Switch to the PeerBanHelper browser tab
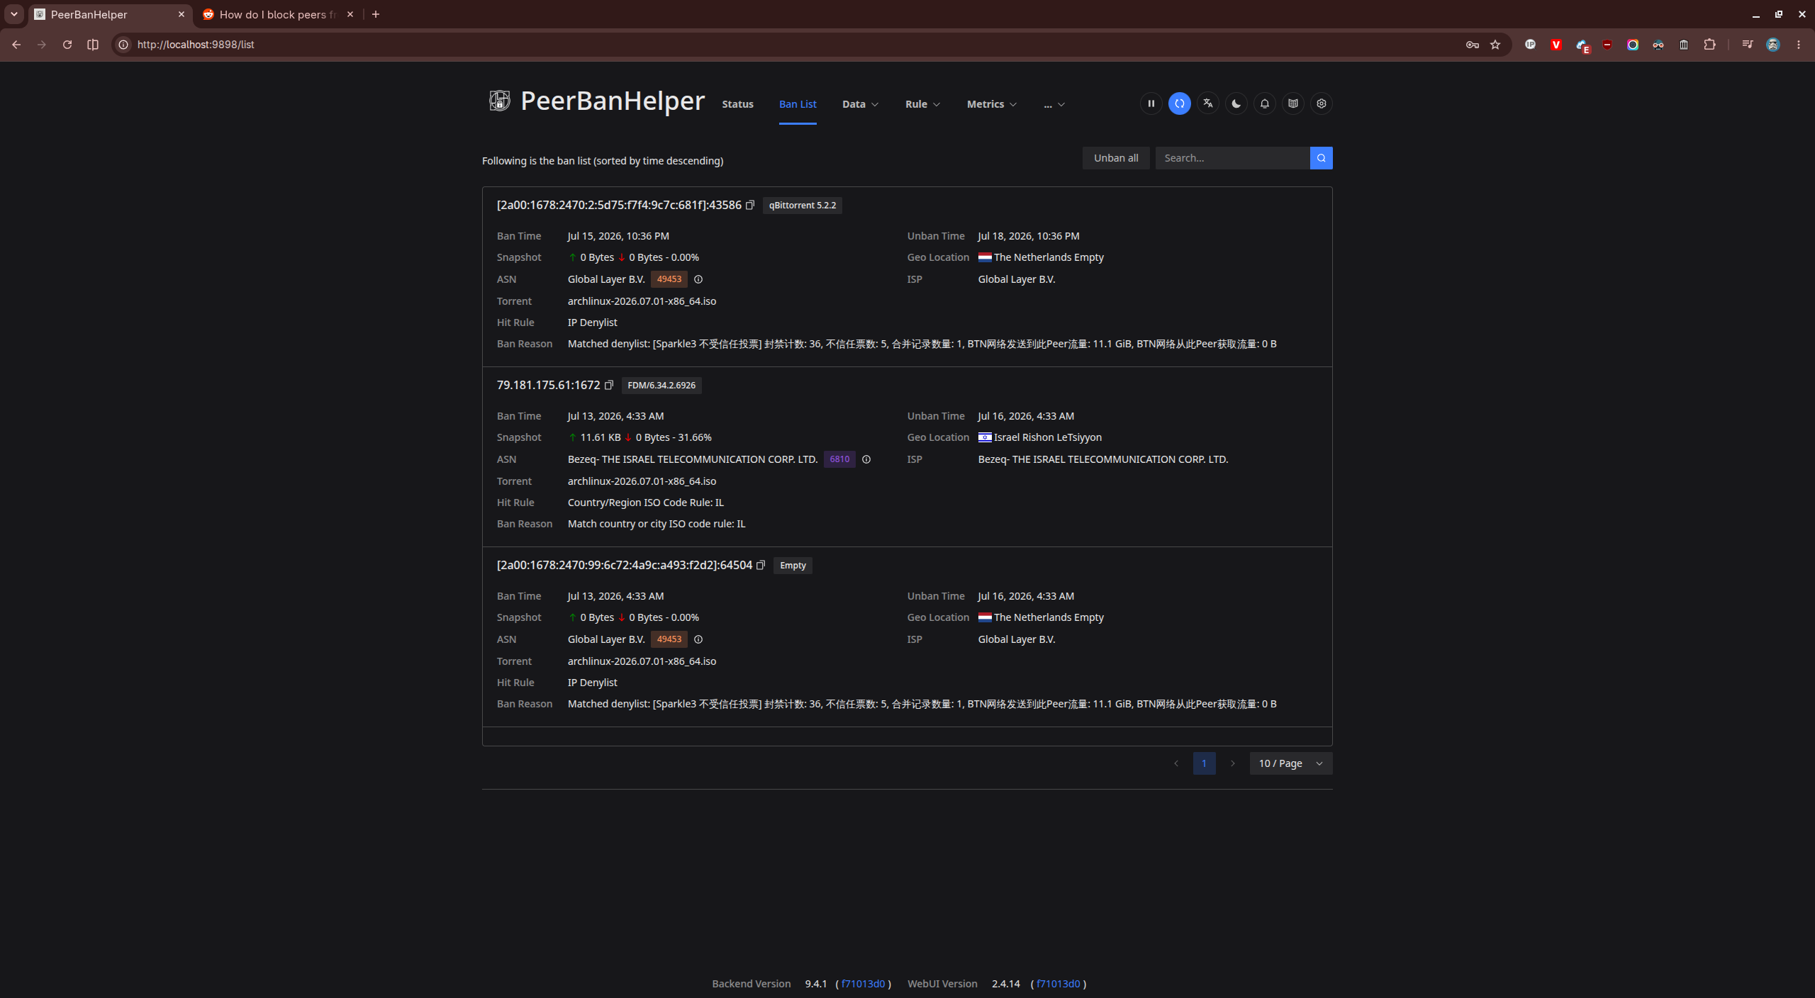This screenshot has height=998, width=1815. [110, 14]
